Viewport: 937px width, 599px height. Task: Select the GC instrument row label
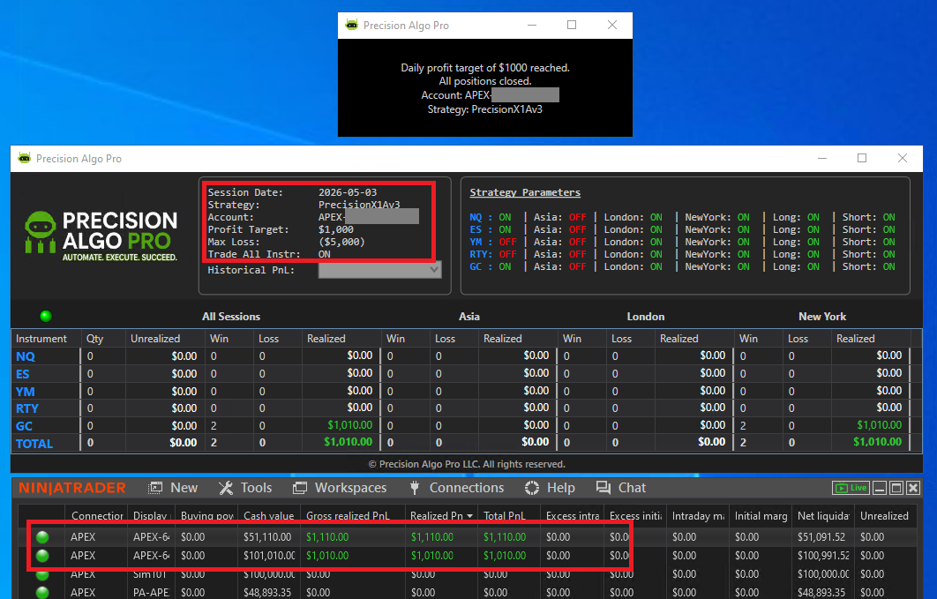pyautogui.click(x=24, y=426)
